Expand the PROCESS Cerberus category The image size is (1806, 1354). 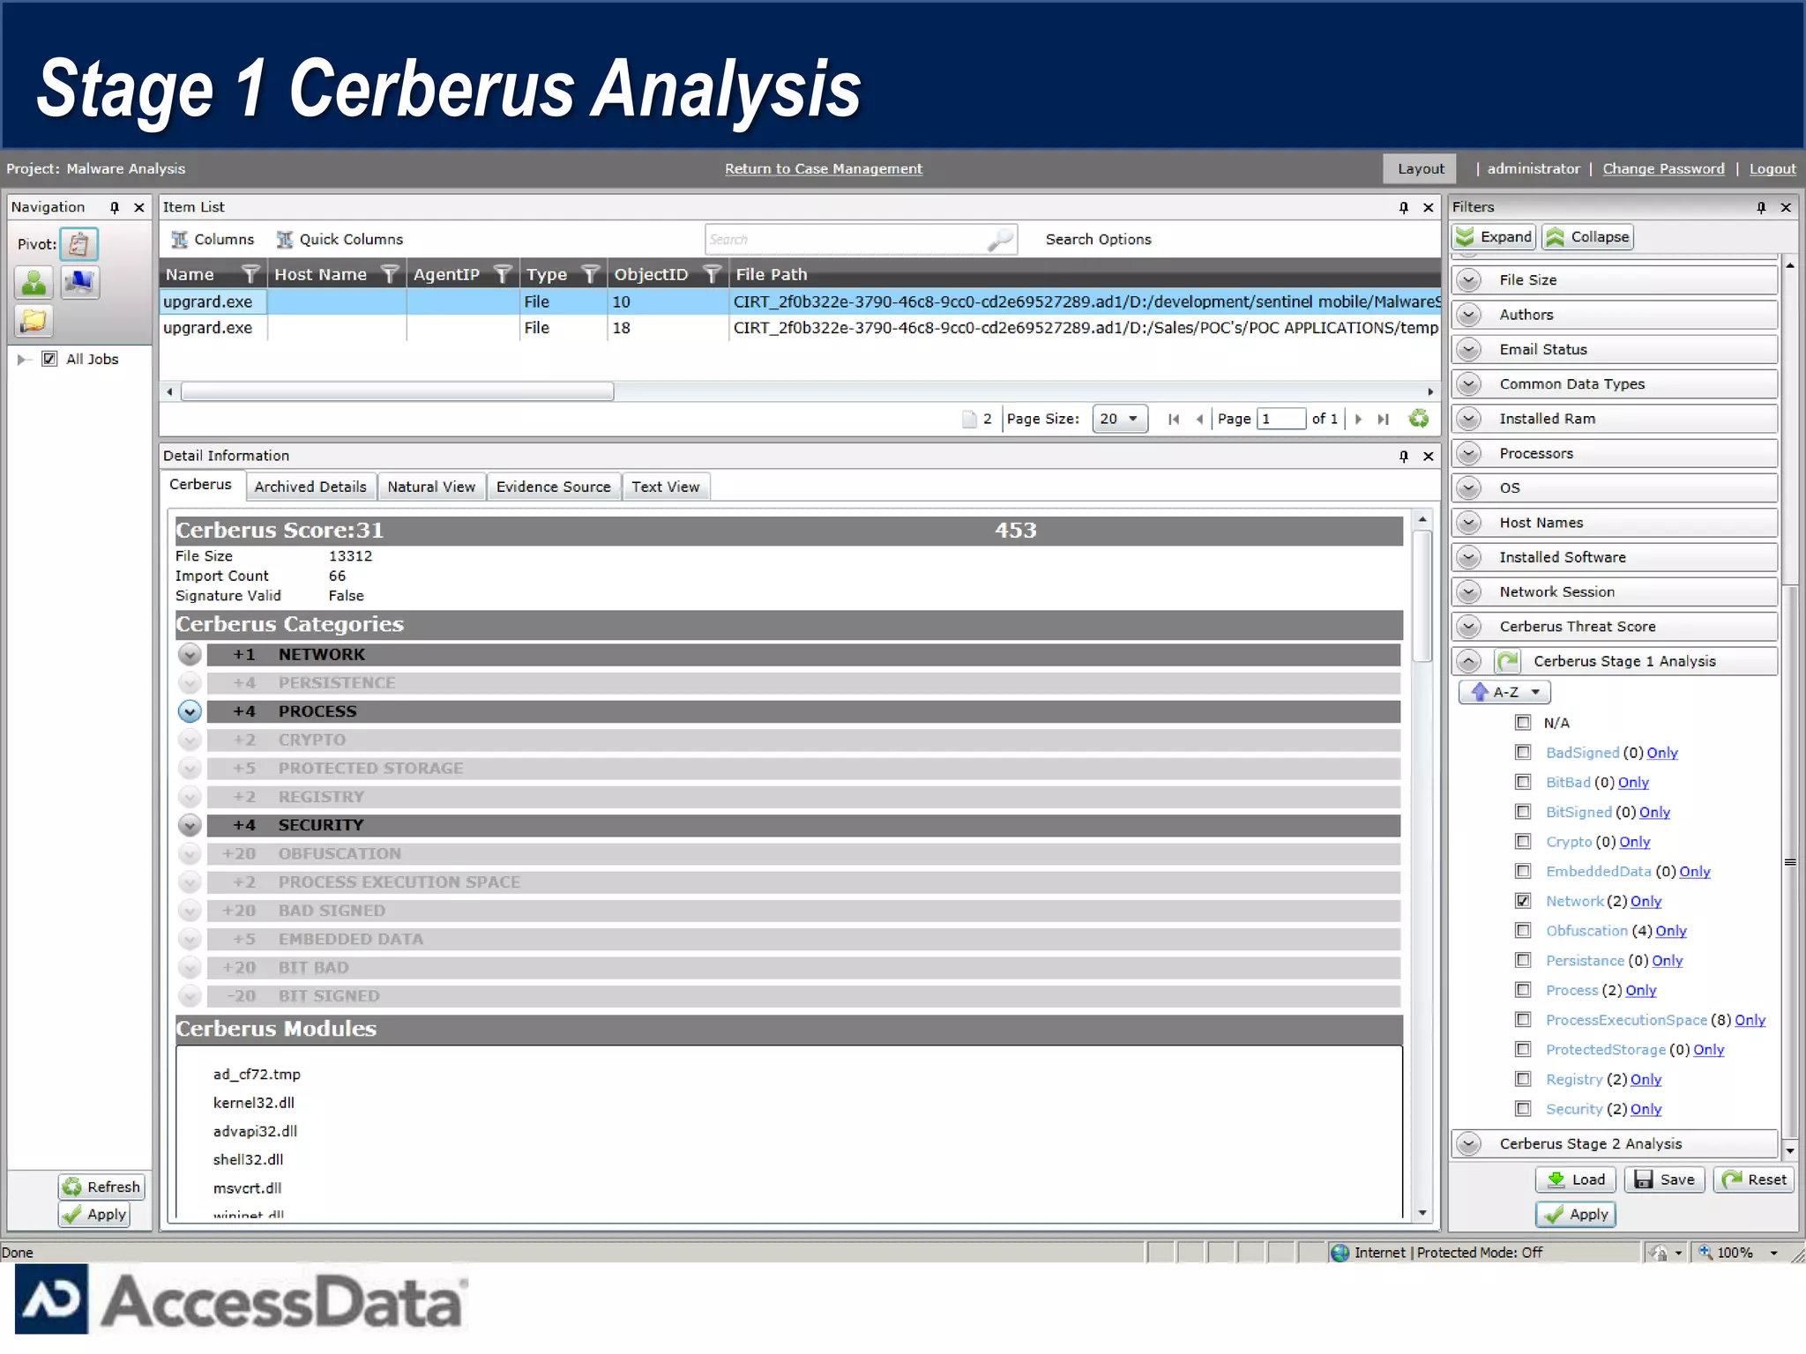(190, 711)
